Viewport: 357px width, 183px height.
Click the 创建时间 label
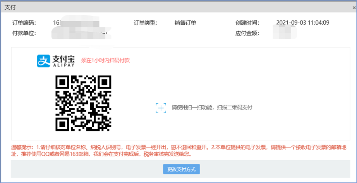(x=247, y=23)
